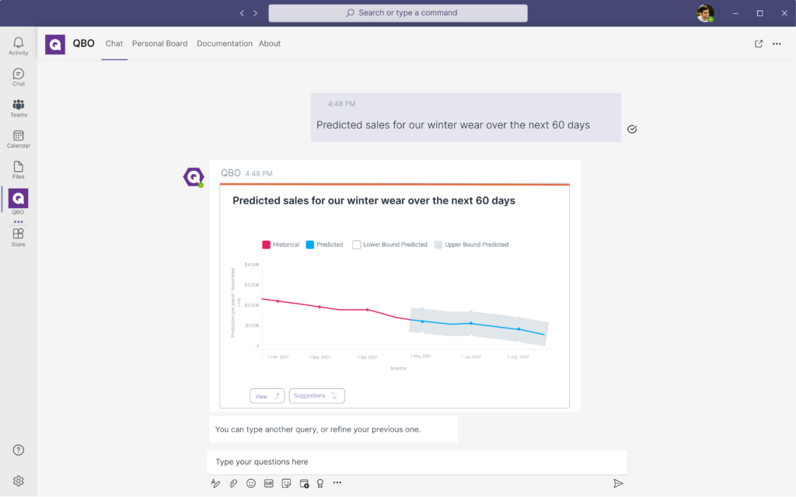Viewport: 796px width, 497px height.
Task: Send the message with the arrow icon
Action: (618, 483)
